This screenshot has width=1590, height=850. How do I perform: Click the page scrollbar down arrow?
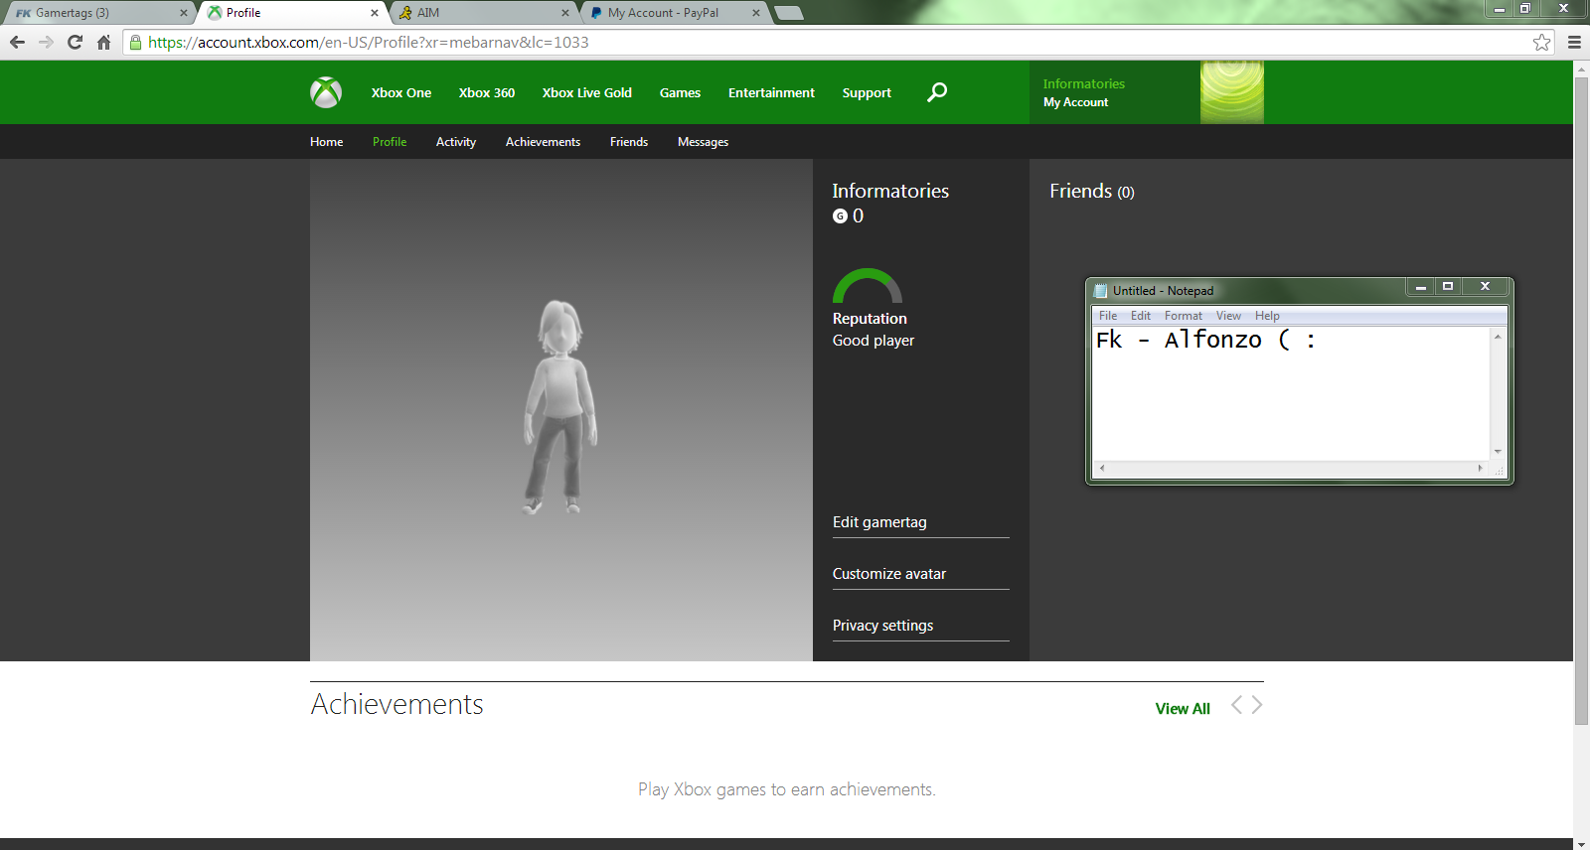tap(1581, 843)
